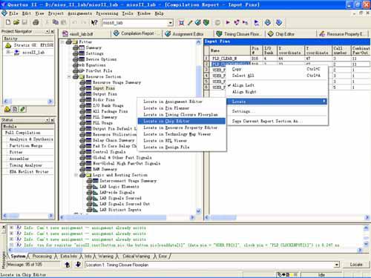Select the Align Left checked option
Viewport: 371px width, 278px height.
(x=243, y=85)
